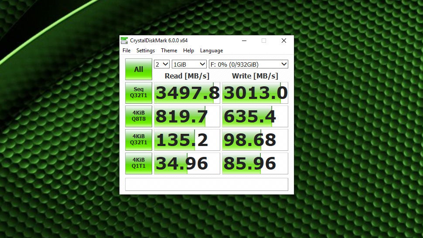This screenshot has width=423, height=238.
Task: Open the Settings menu
Action: click(145, 51)
